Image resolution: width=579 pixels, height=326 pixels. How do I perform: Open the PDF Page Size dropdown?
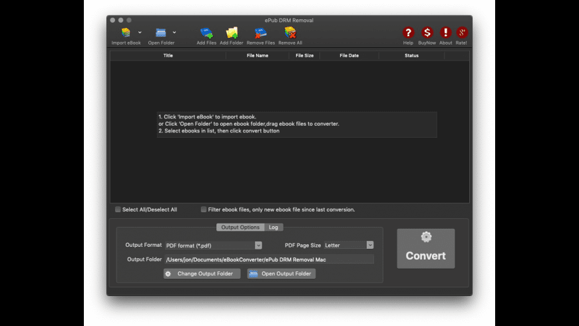coord(349,245)
